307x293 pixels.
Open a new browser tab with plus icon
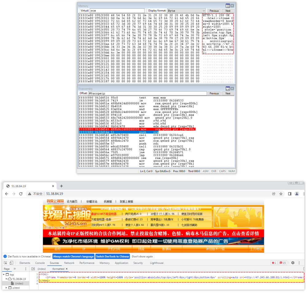point(61,186)
